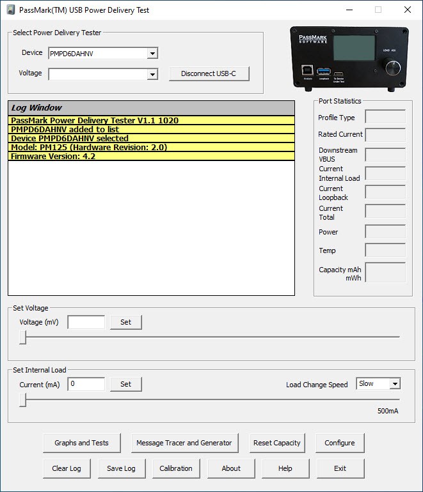Image resolution: width=423 pixels, height=492 pixels.
Task: Select log line 'Model: PM125 (Hardware Revision: 2.0)'
Action: [151, 147]
